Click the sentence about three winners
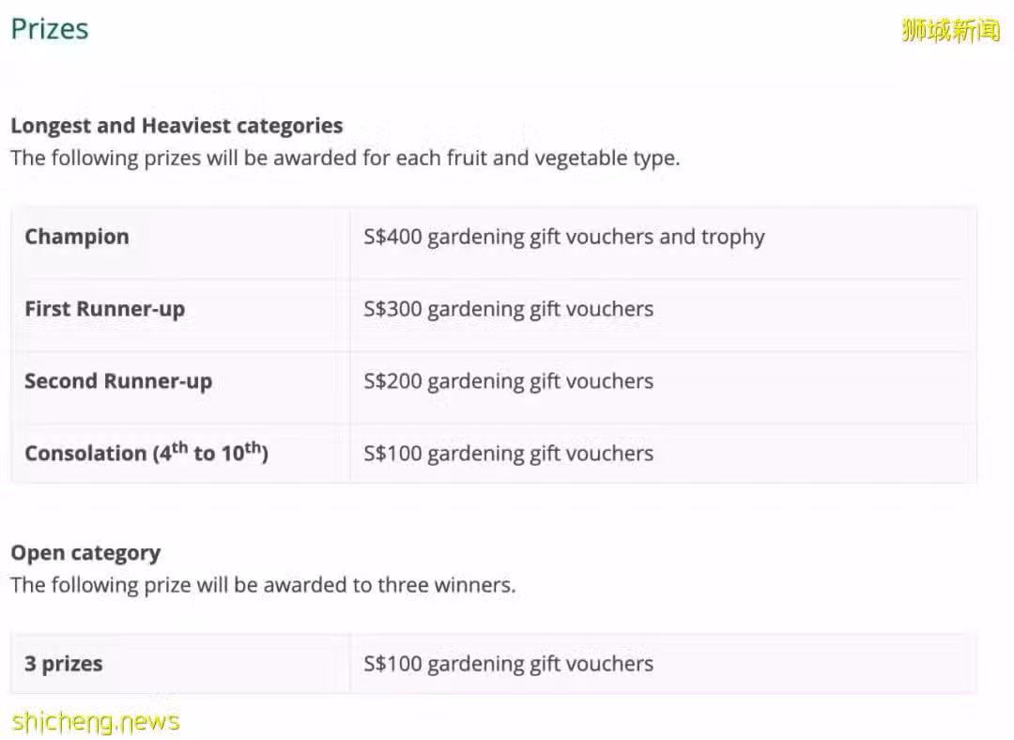1014x740 pixels. tap(263, 585)
